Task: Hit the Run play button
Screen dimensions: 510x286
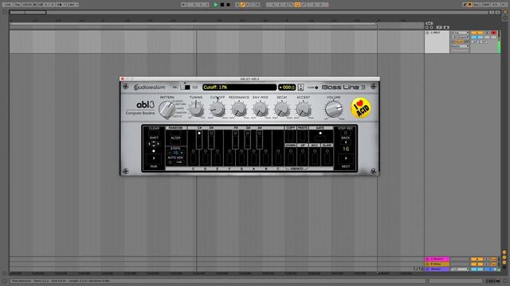Action: (x=154, y=159)
